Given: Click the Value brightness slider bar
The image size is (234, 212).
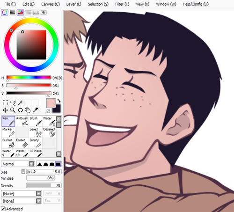Looking at the screenshot, I should click(29, 93).
